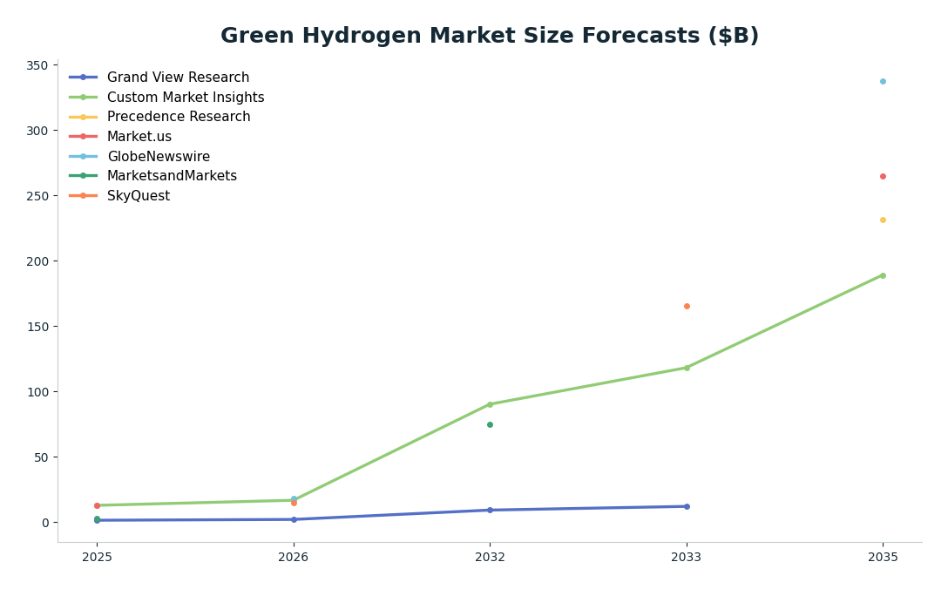The image size is (948, 589).
Task: Click the light blue GlobeNewswire legend marker
Action: point(84,157)
